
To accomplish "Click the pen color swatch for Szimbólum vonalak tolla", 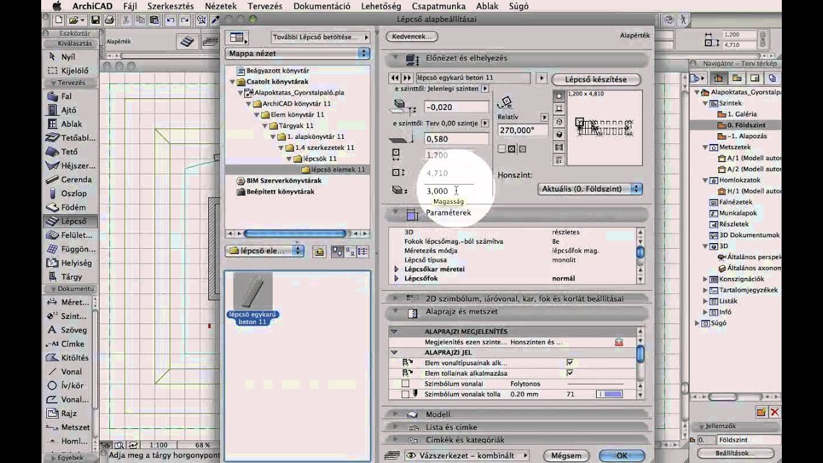I will (610, 394).
